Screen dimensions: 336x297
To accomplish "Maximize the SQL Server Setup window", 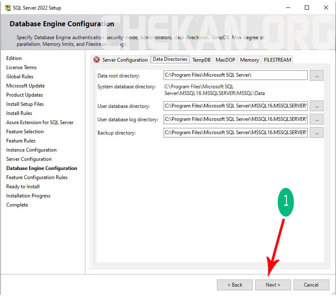I will (307, 8).
